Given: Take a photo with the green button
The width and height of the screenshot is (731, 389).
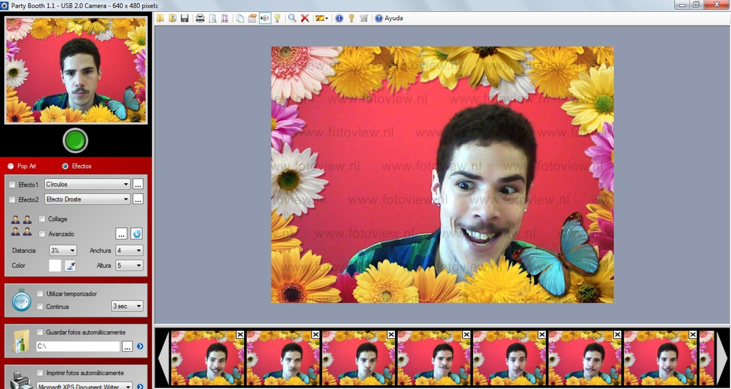Looking at the screenshot, I should [75, 141].
